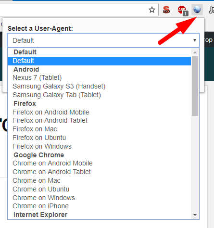Click the dropdown list scrollbar thumb
The width and height of the screenshot is (214, 228).
pyautogui.click(x=195, y=86)
